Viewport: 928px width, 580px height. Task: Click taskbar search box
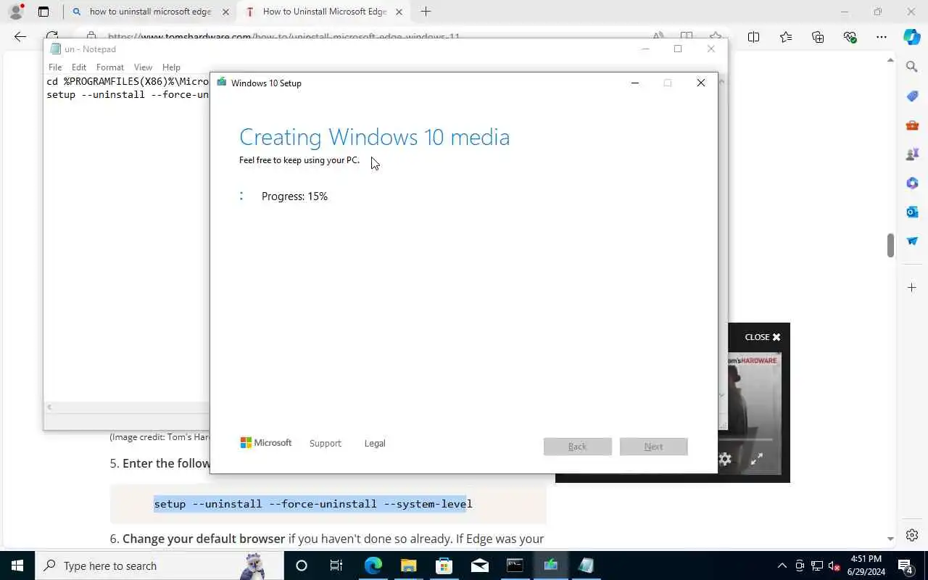point(159,565)
